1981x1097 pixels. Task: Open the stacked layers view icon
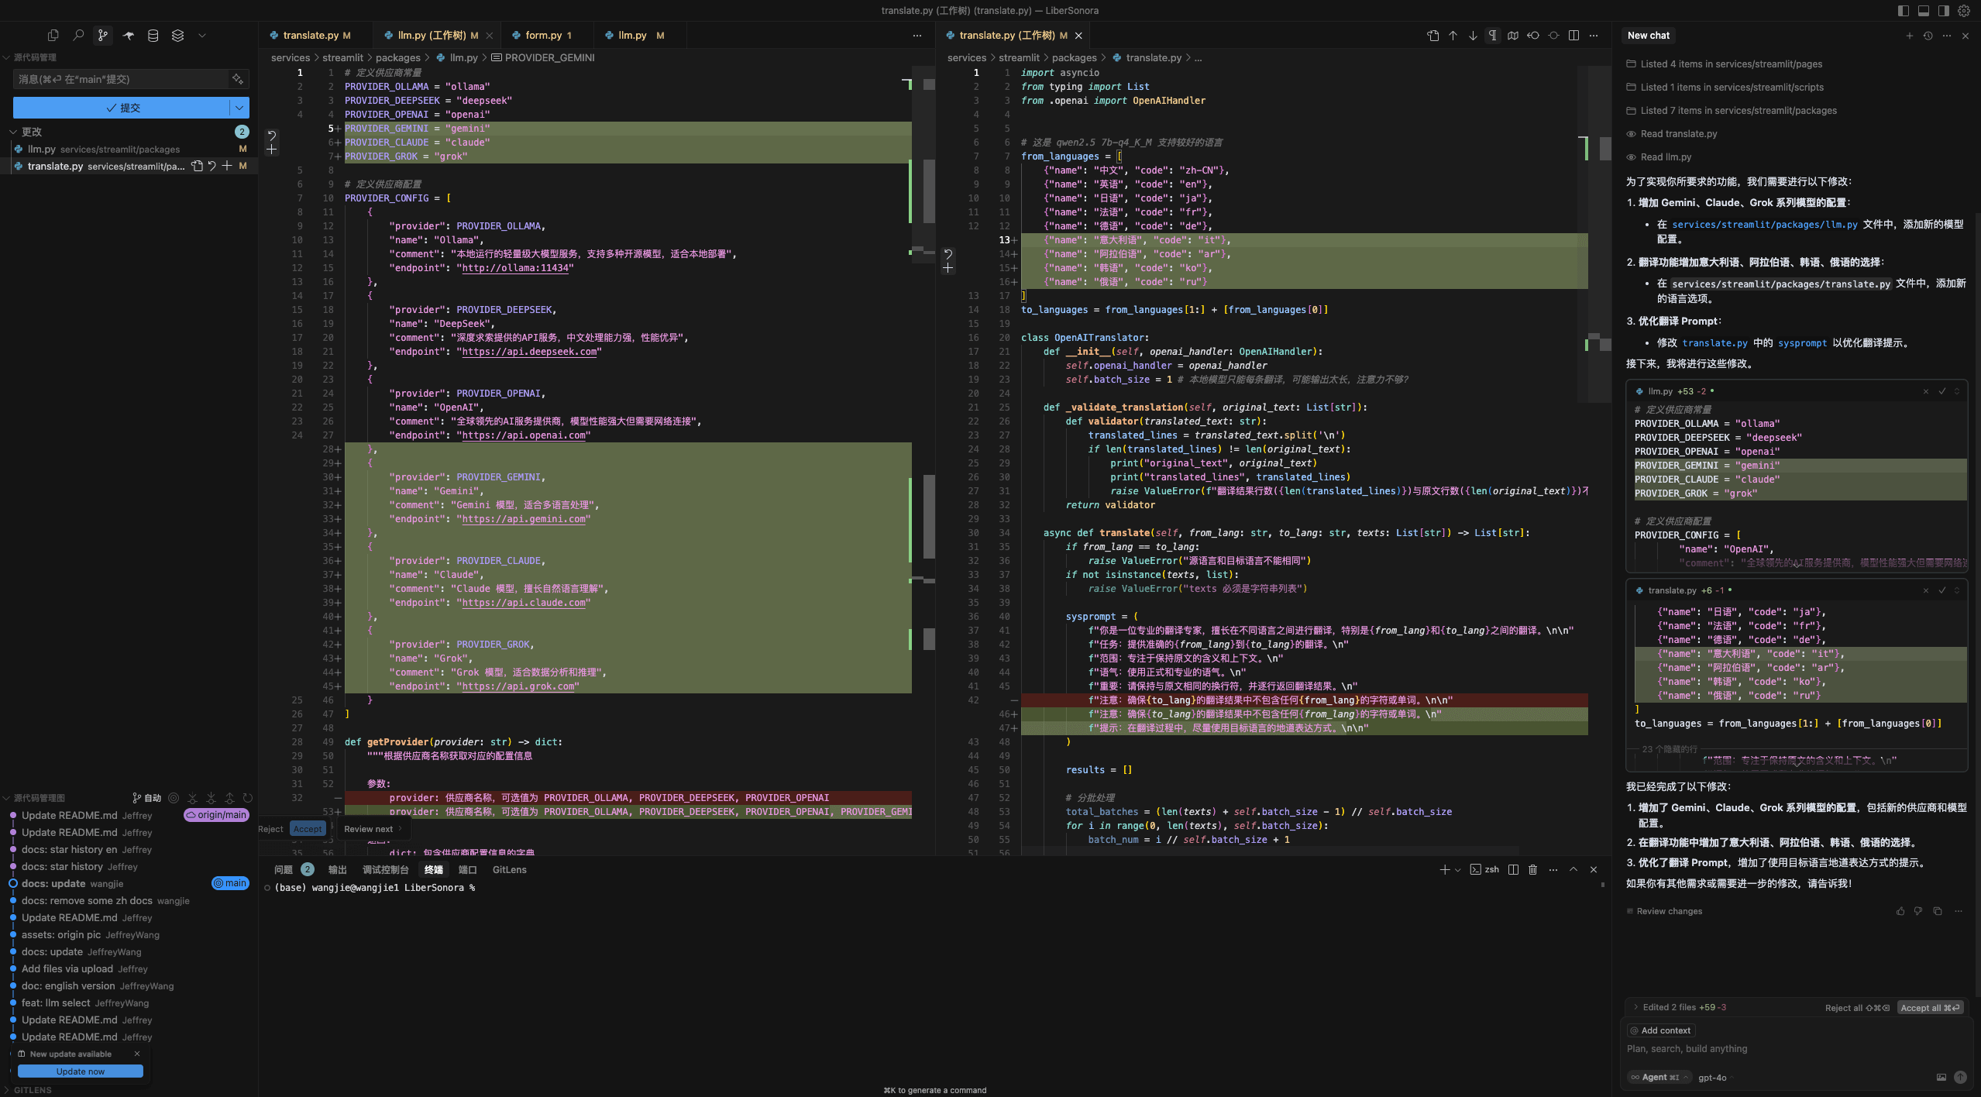(178, 36)
